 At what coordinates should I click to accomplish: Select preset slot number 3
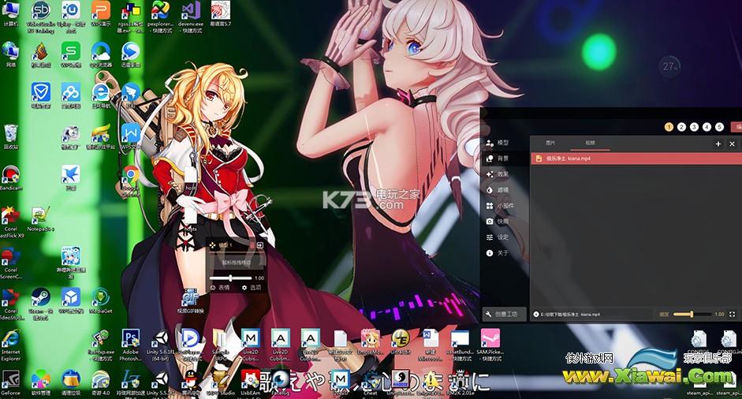coord(694,127)
